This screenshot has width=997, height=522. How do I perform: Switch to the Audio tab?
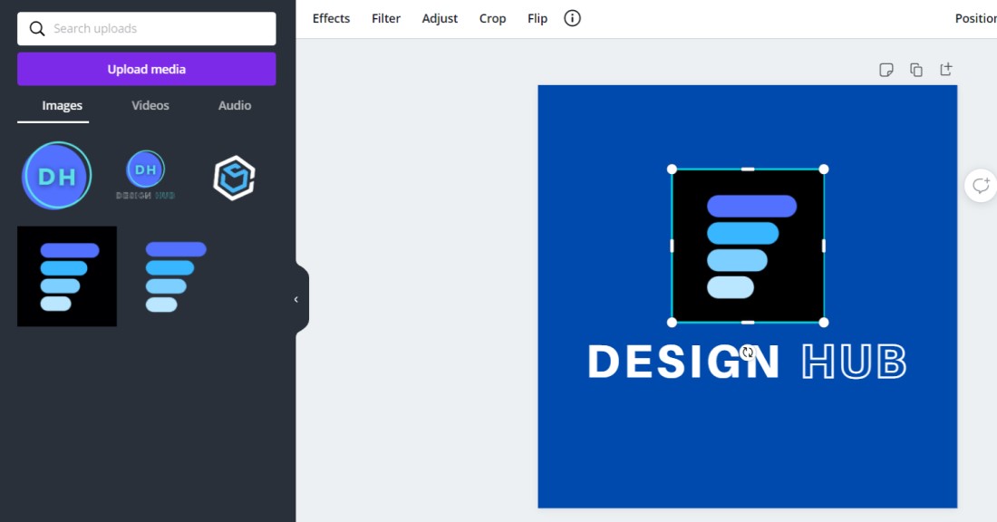[x=235, y=105]
